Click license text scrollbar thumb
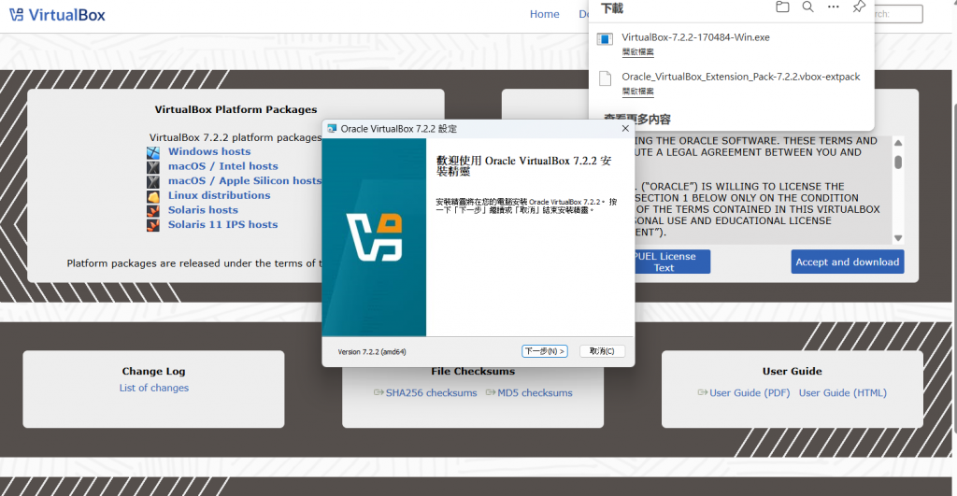 (898, 163)
